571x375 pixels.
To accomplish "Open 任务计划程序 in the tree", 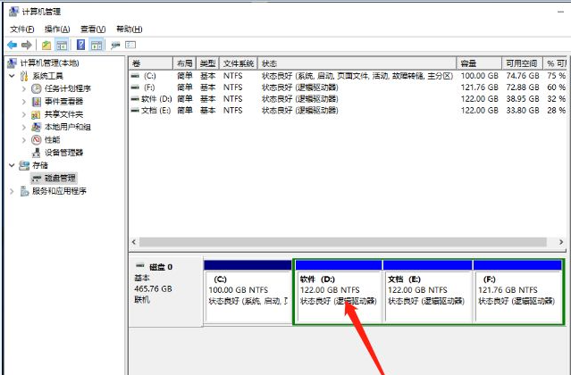I will 61,88.
